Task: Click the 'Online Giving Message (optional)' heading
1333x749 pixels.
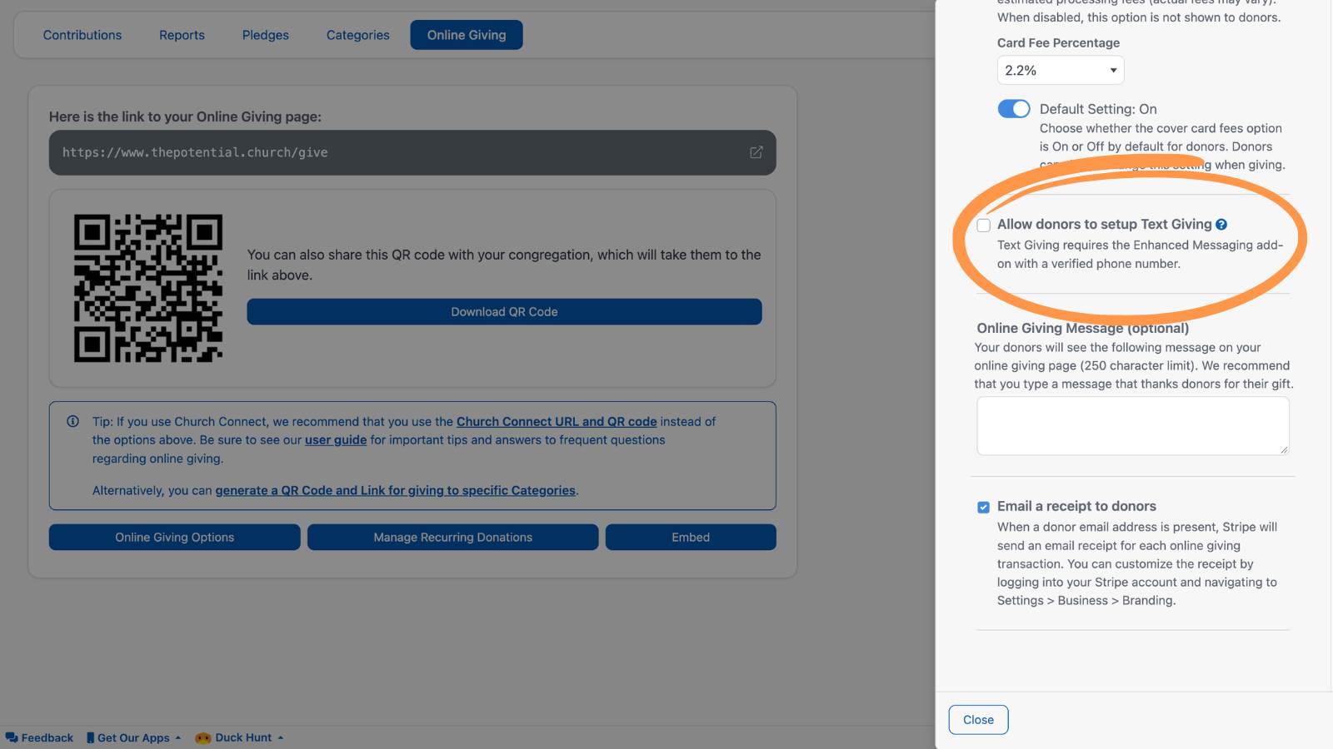Action: [1083, 328]
